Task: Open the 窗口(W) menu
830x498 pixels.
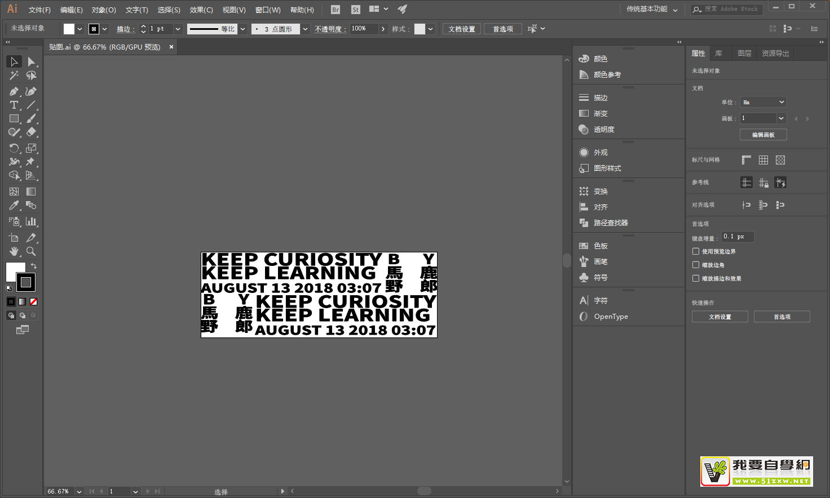Action: point(268,10)
